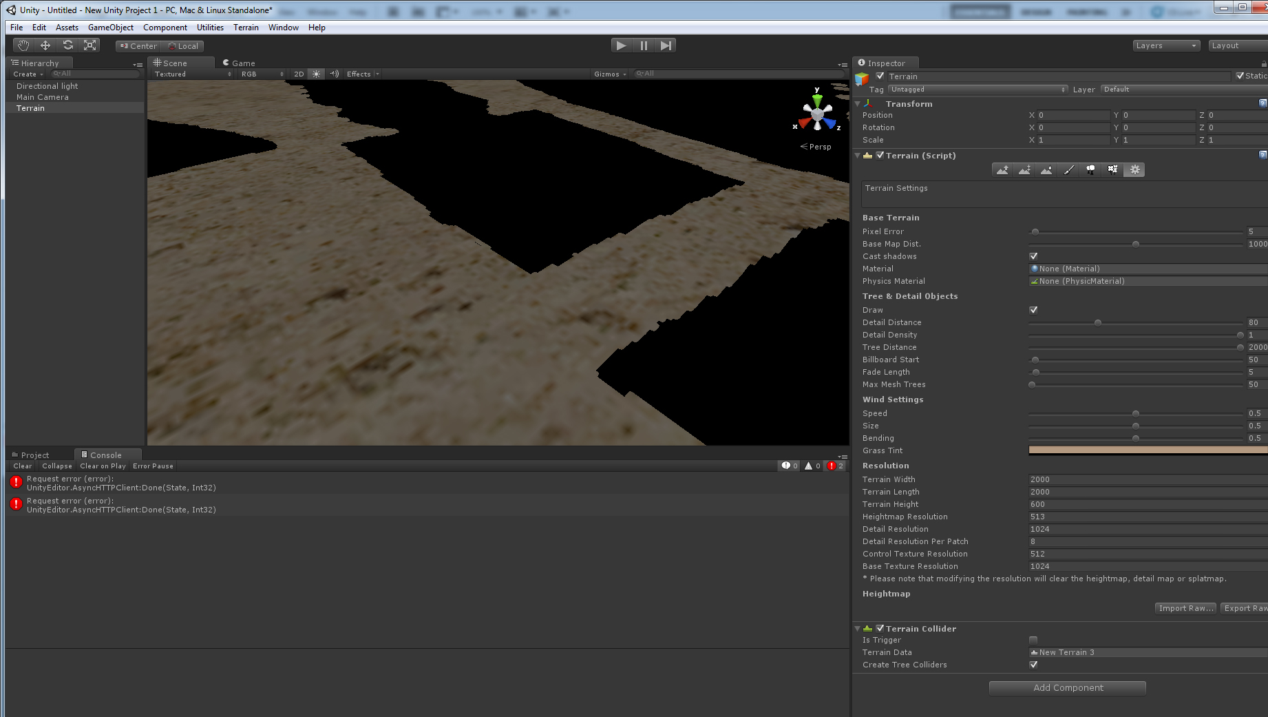Toggle scene lighting sun icon

point(316,74)
